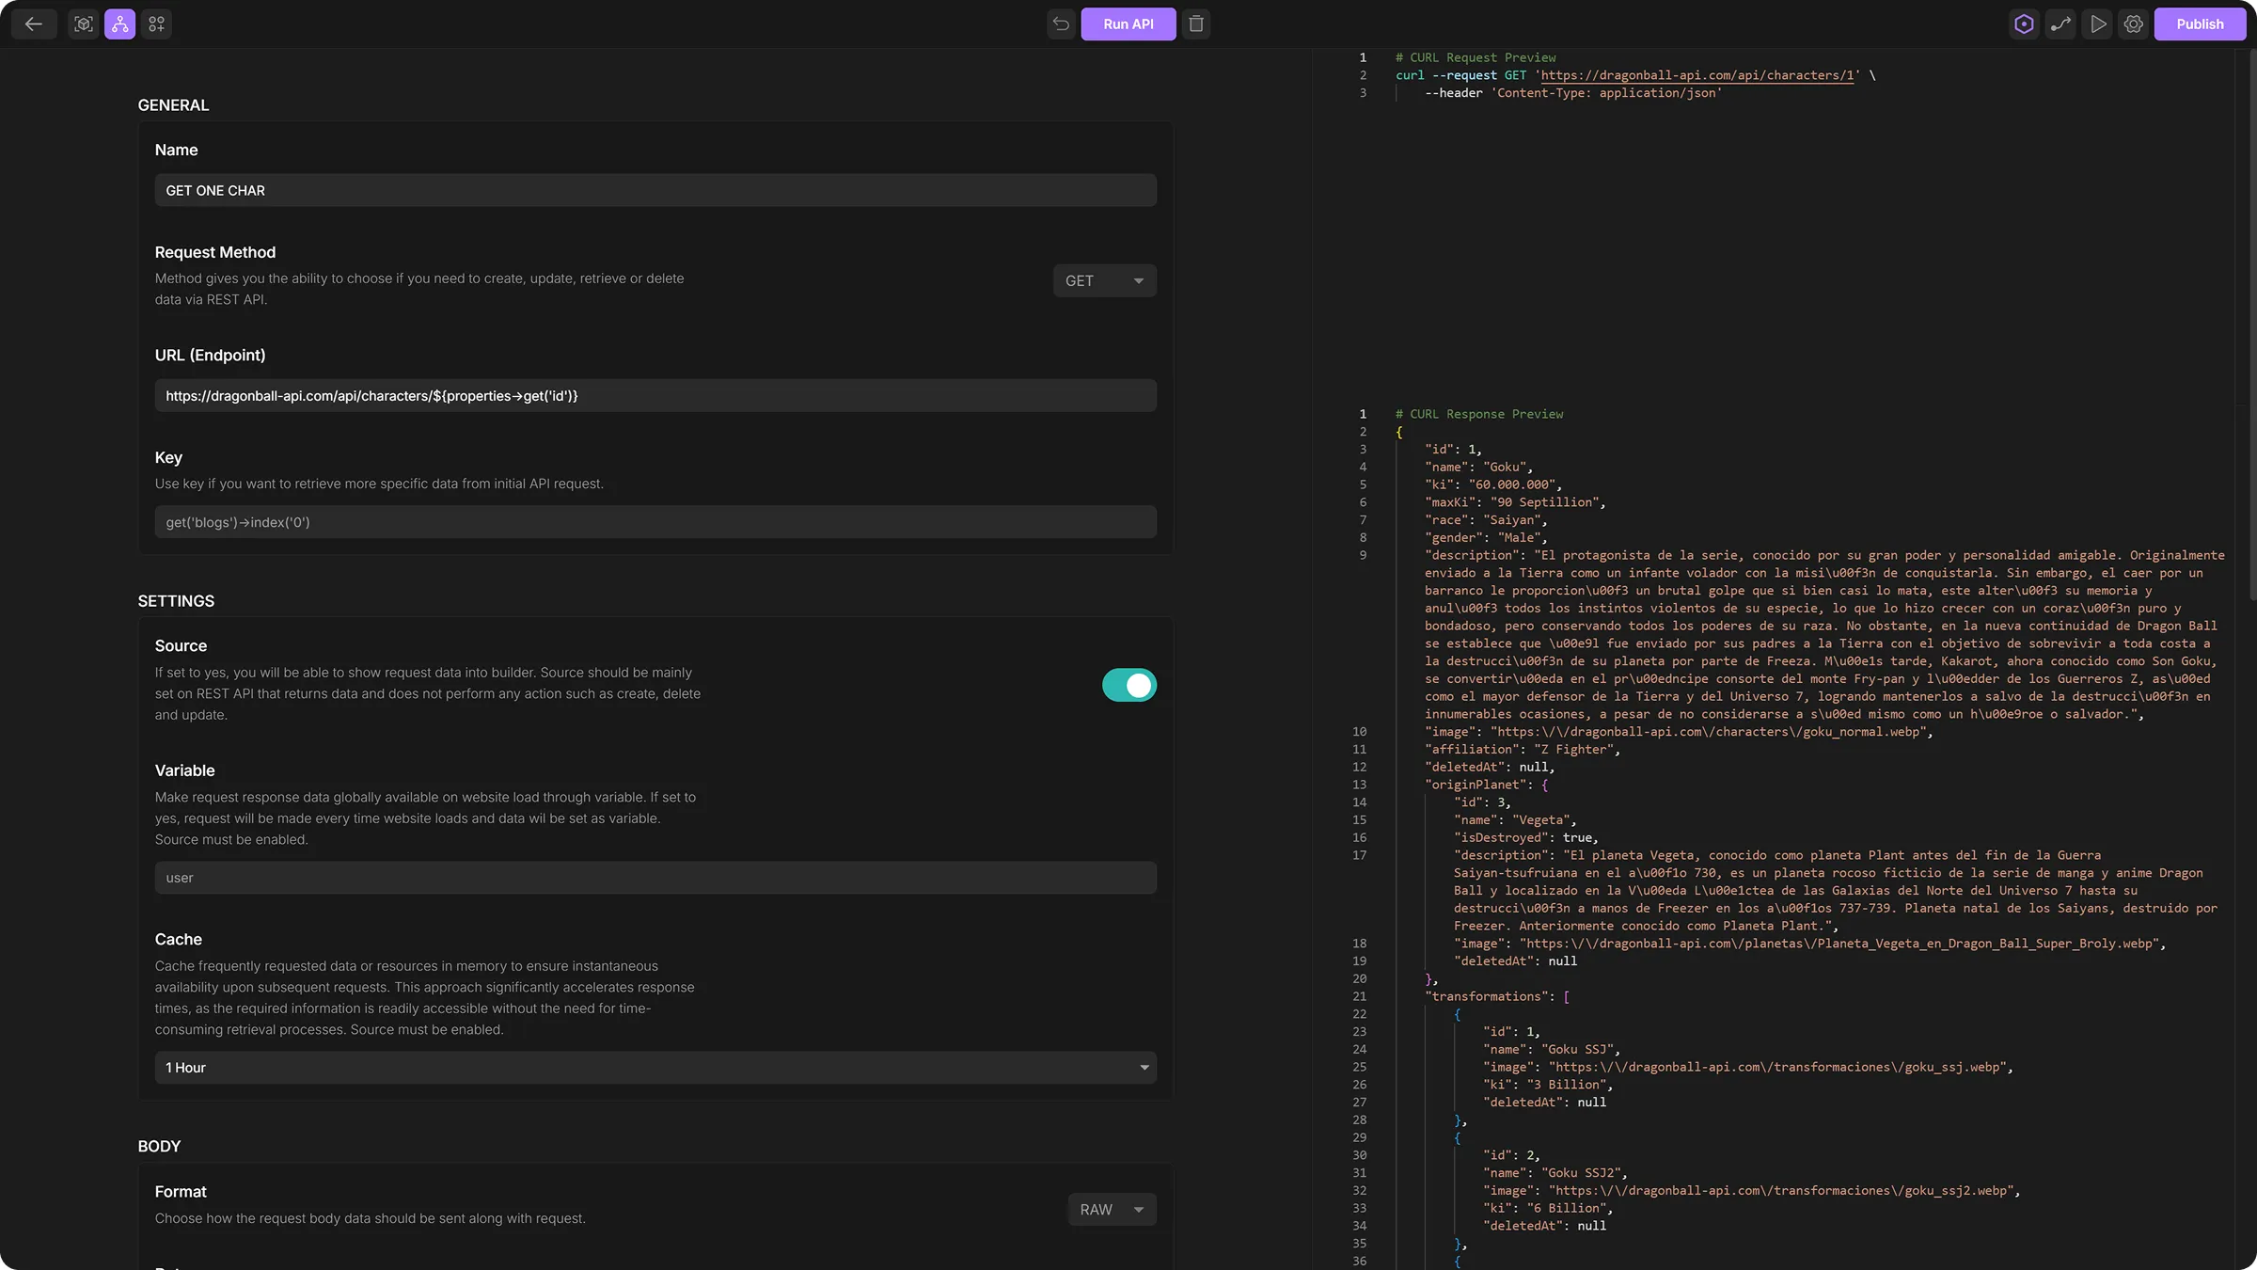
Task: Switch to the active API builder tab
Action: (119, 24)
